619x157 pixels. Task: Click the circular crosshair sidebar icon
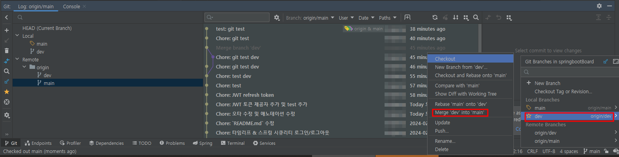(6, 102)
